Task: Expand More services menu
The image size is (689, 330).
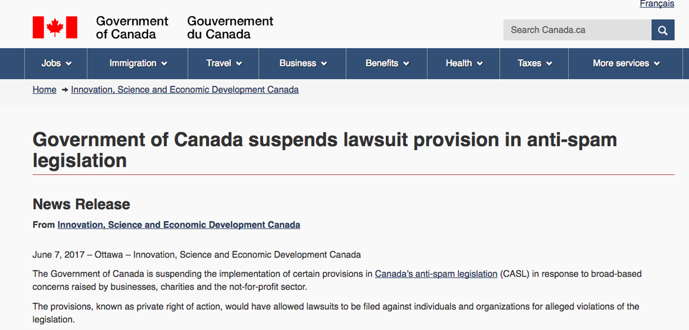Action: click(x=626, y=64)
